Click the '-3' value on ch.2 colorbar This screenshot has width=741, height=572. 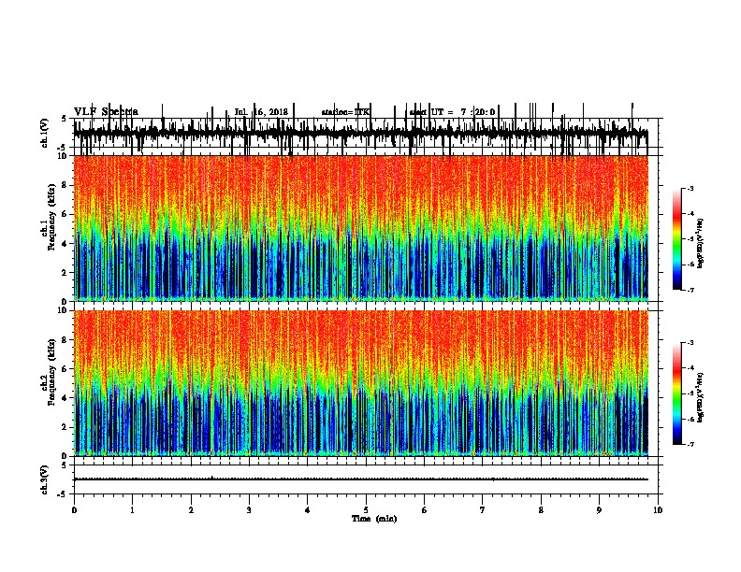690,343
